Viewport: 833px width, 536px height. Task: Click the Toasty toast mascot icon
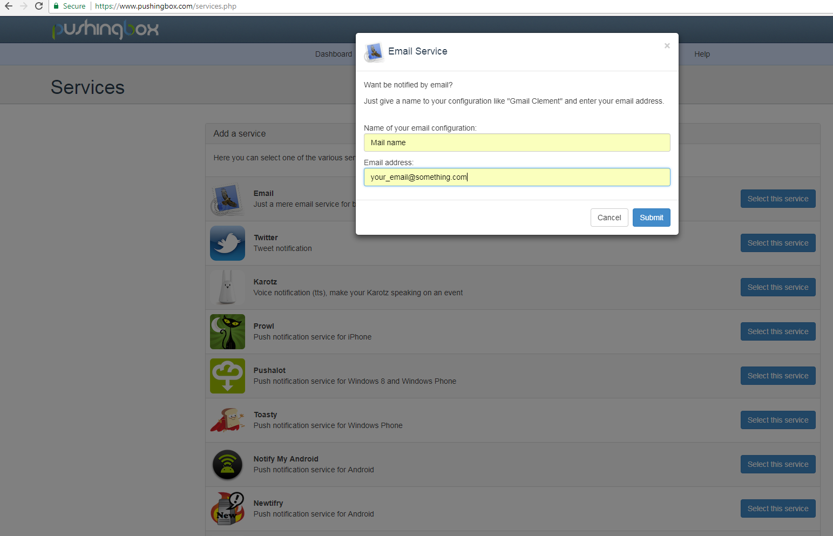point(227,420)
